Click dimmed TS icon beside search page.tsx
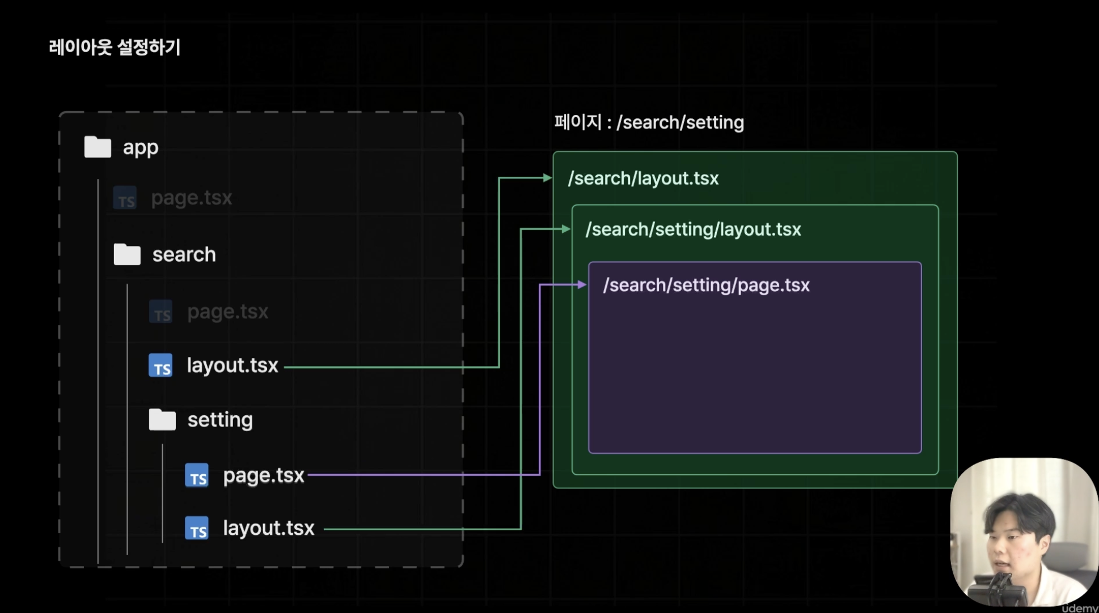Viewport: 1099px width, 613px height. coord(161,312)
